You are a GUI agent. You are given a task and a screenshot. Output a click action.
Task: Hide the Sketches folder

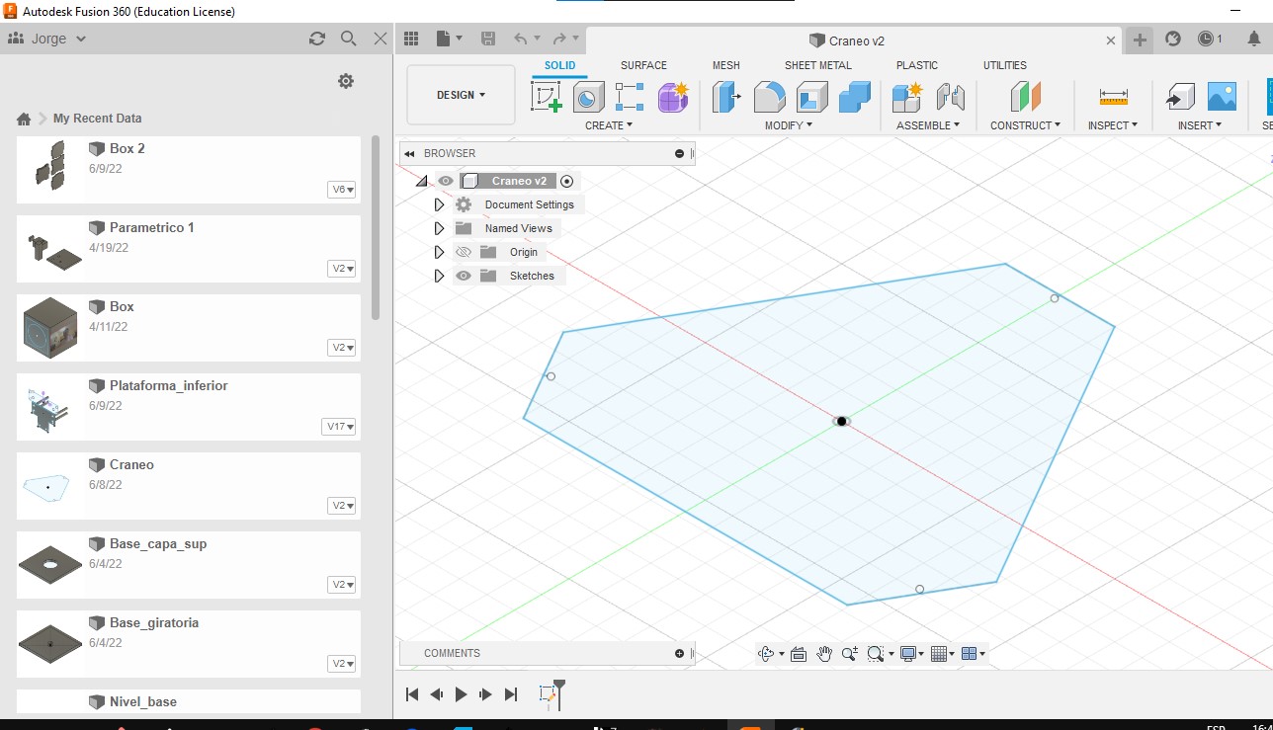pos(463,276)
